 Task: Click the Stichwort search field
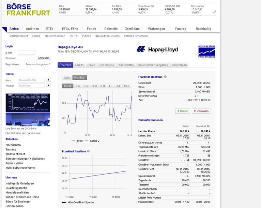click(31, 85)
